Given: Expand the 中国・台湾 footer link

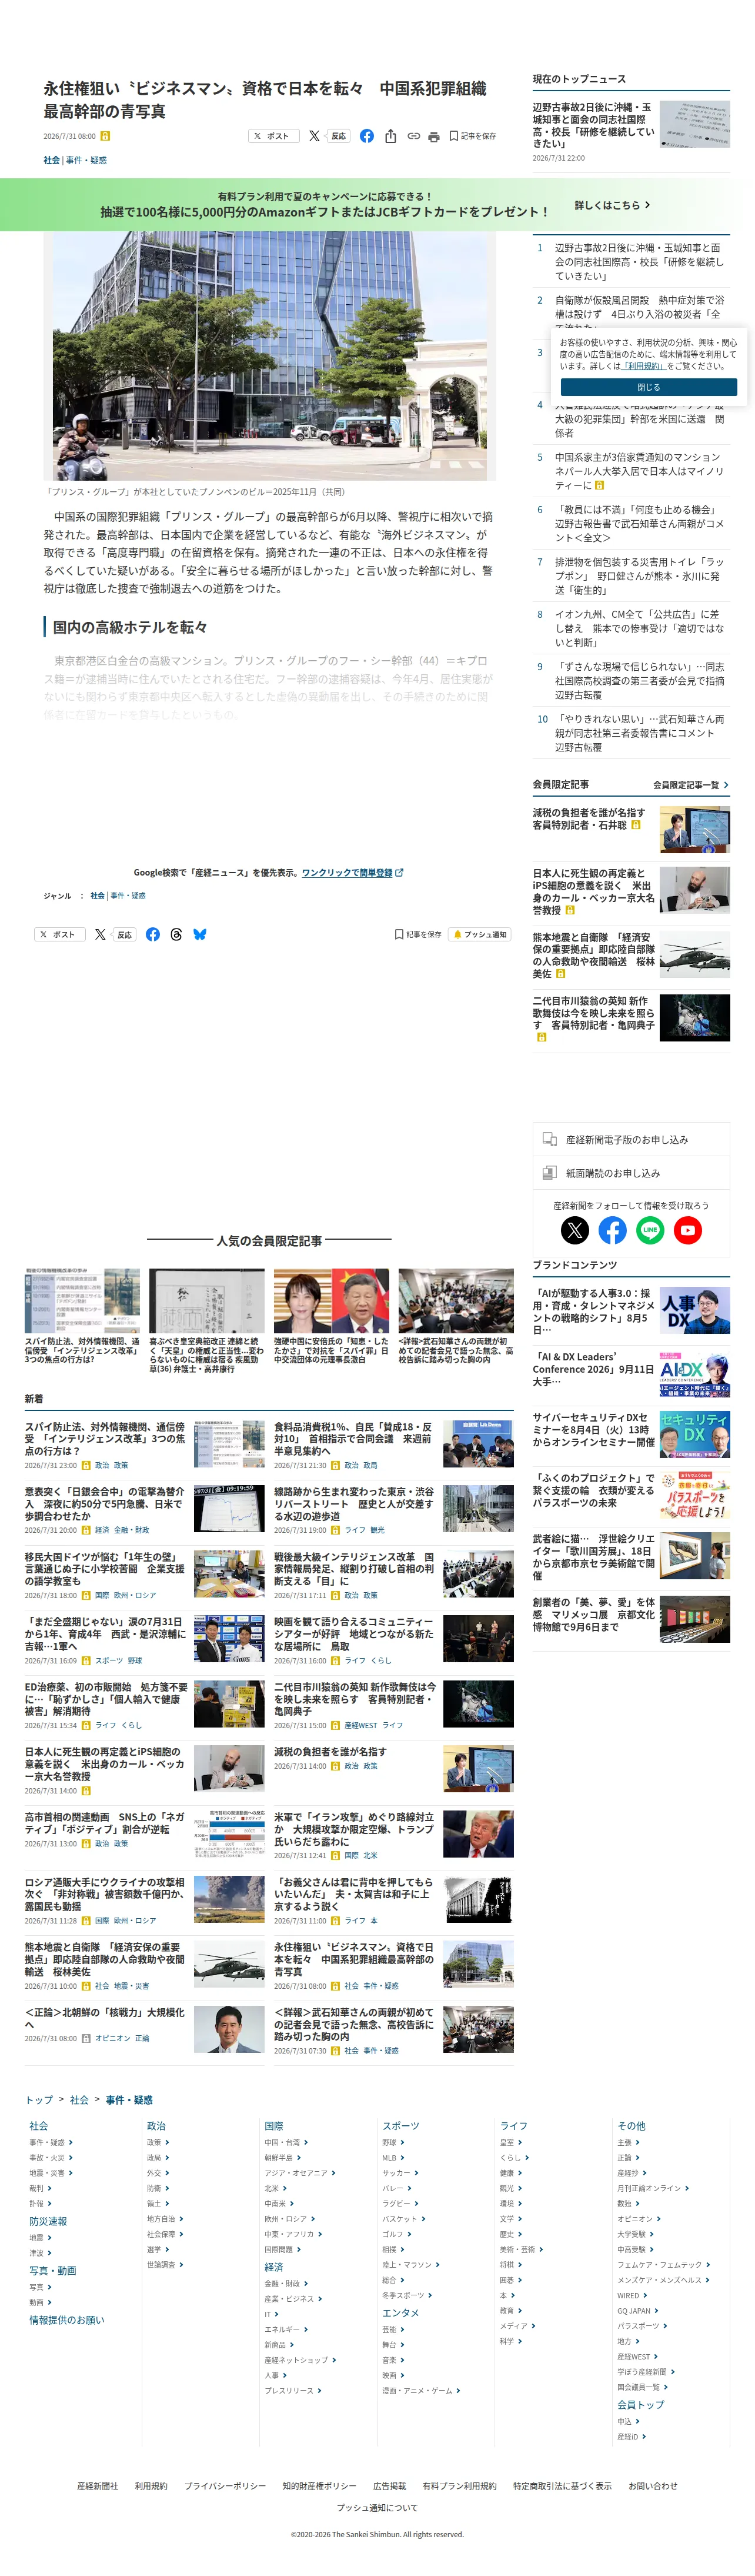Looking at the screenshot, I should point(286,2143).
